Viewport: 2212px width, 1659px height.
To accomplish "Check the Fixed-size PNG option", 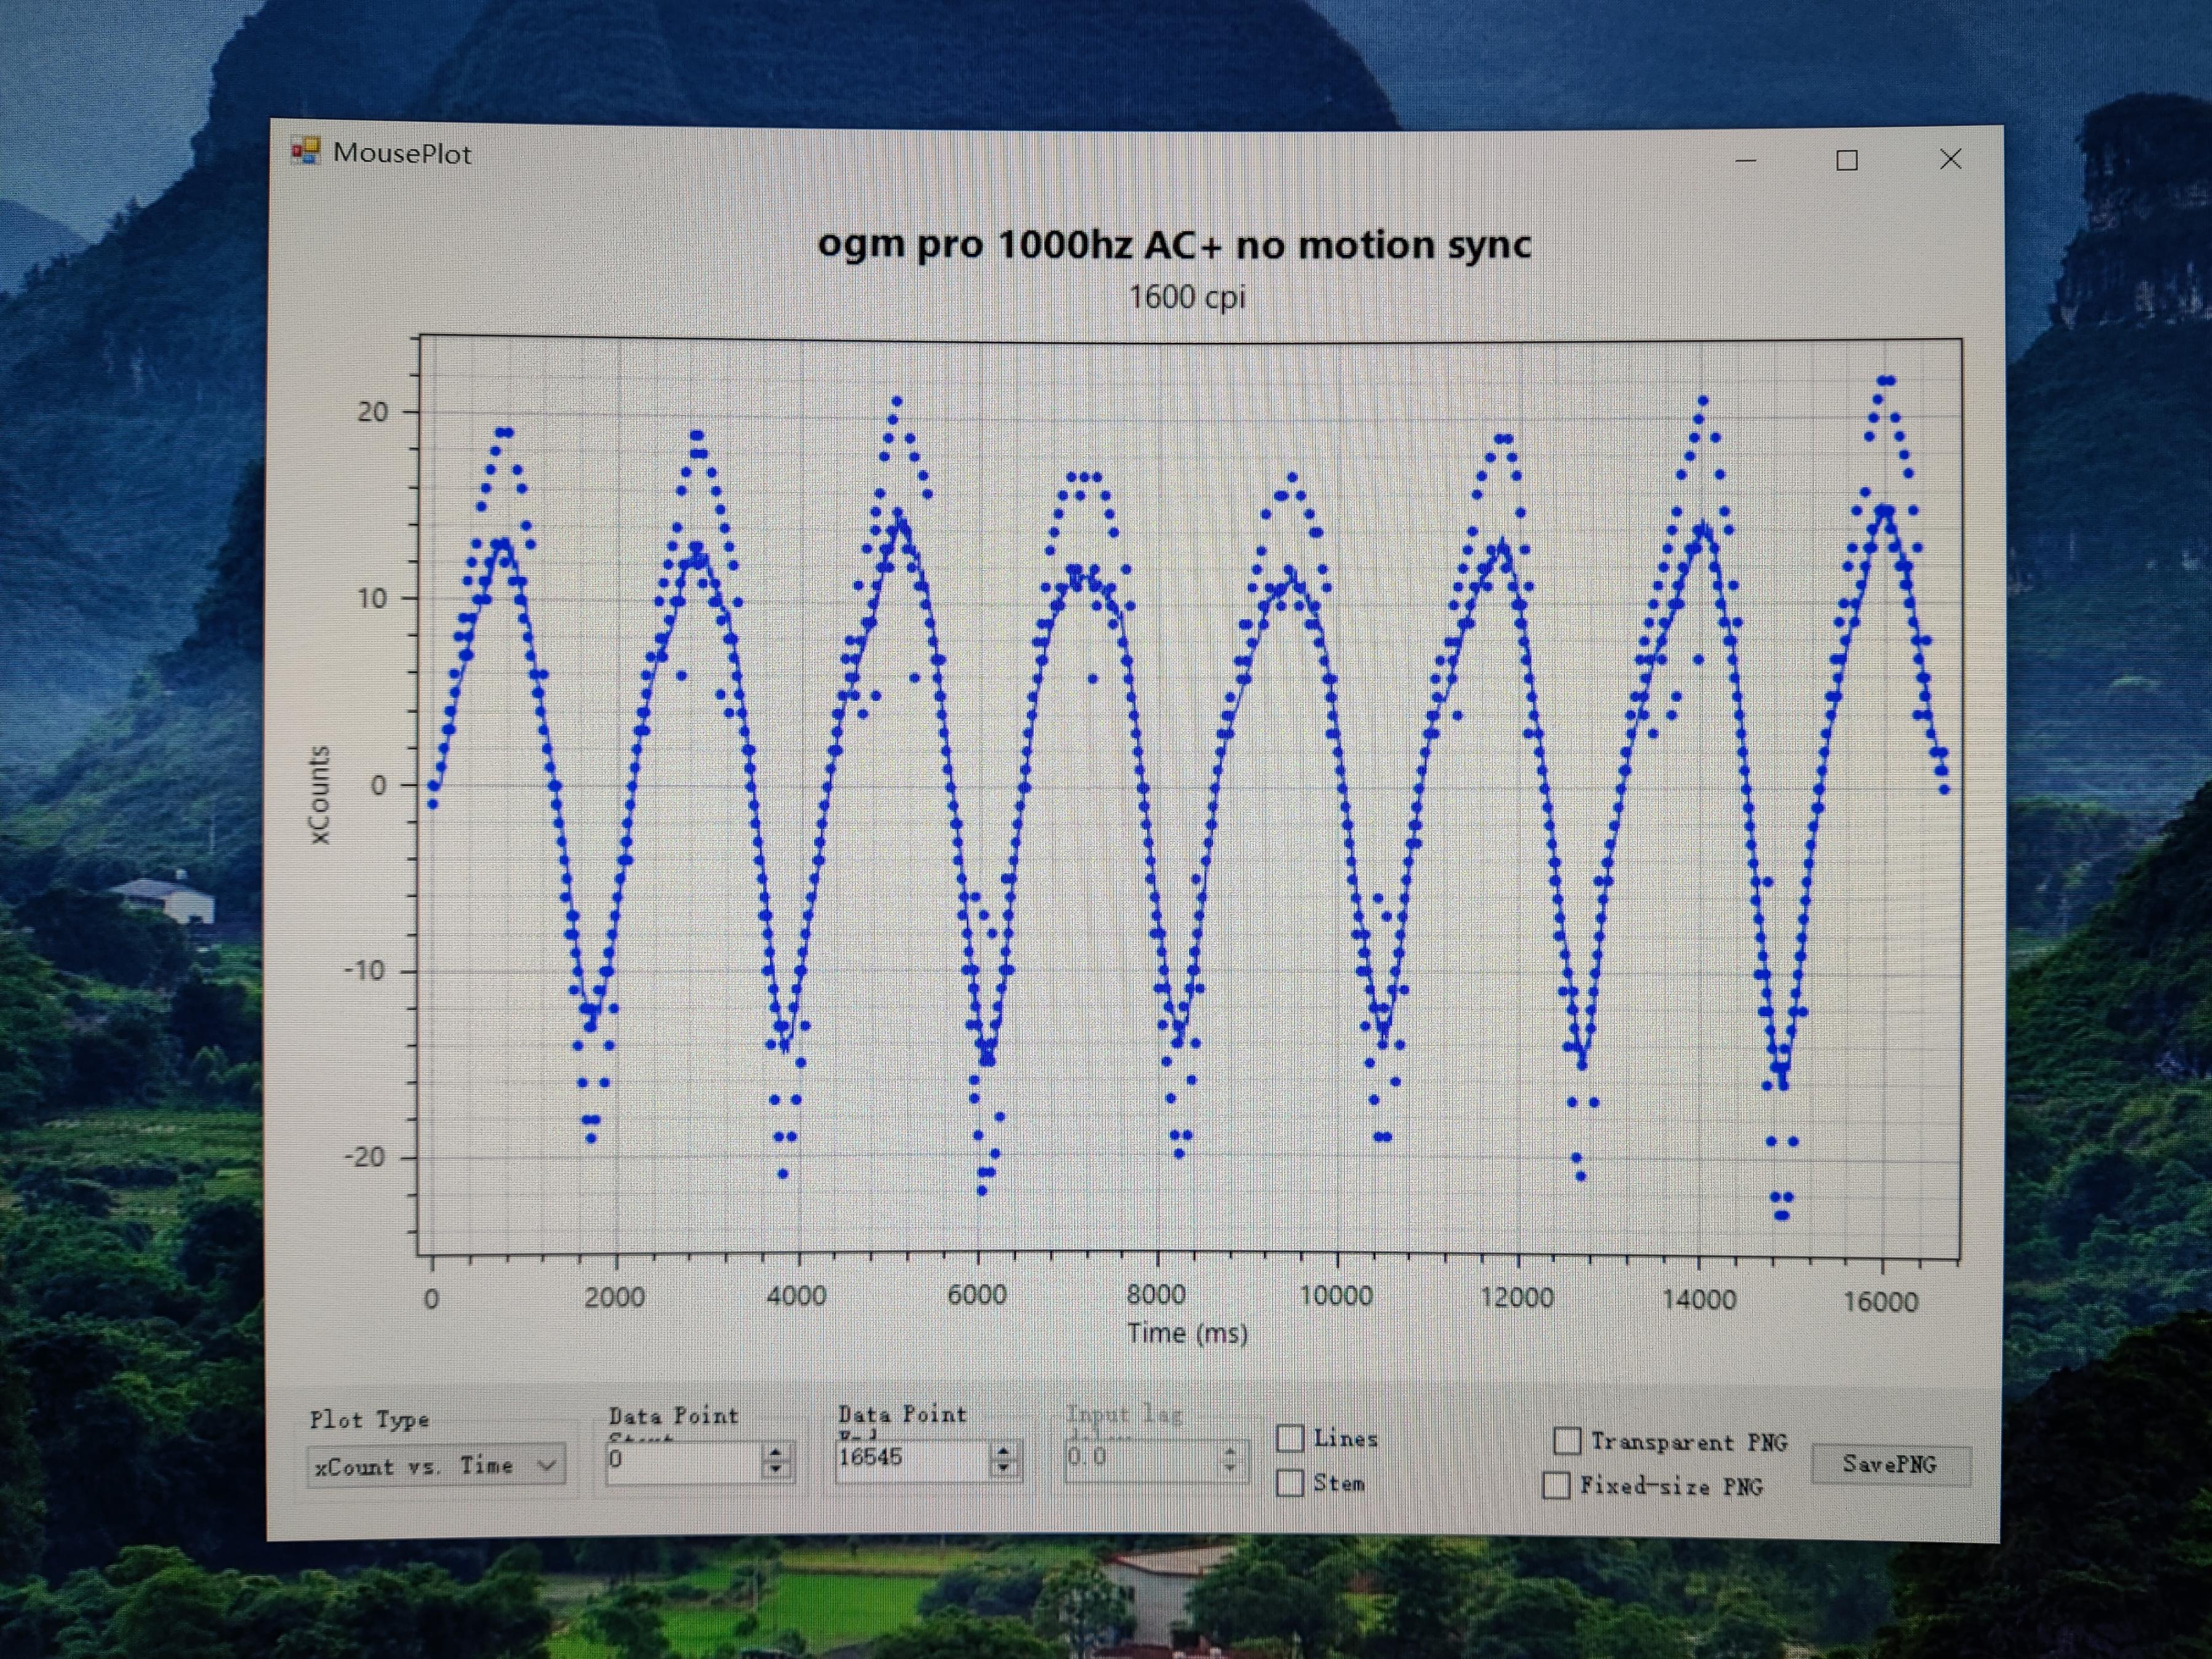I will 1556,1485.
